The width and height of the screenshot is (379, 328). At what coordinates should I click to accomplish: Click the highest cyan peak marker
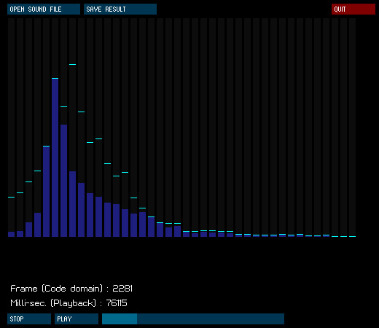[x=72, y=64]
